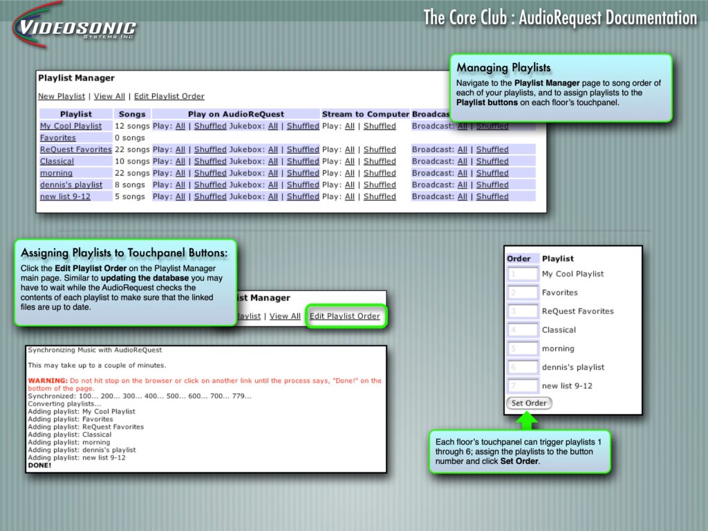Open the My Cool Playlist link
This screenshot has height=531, width=708.
[71, 126]
